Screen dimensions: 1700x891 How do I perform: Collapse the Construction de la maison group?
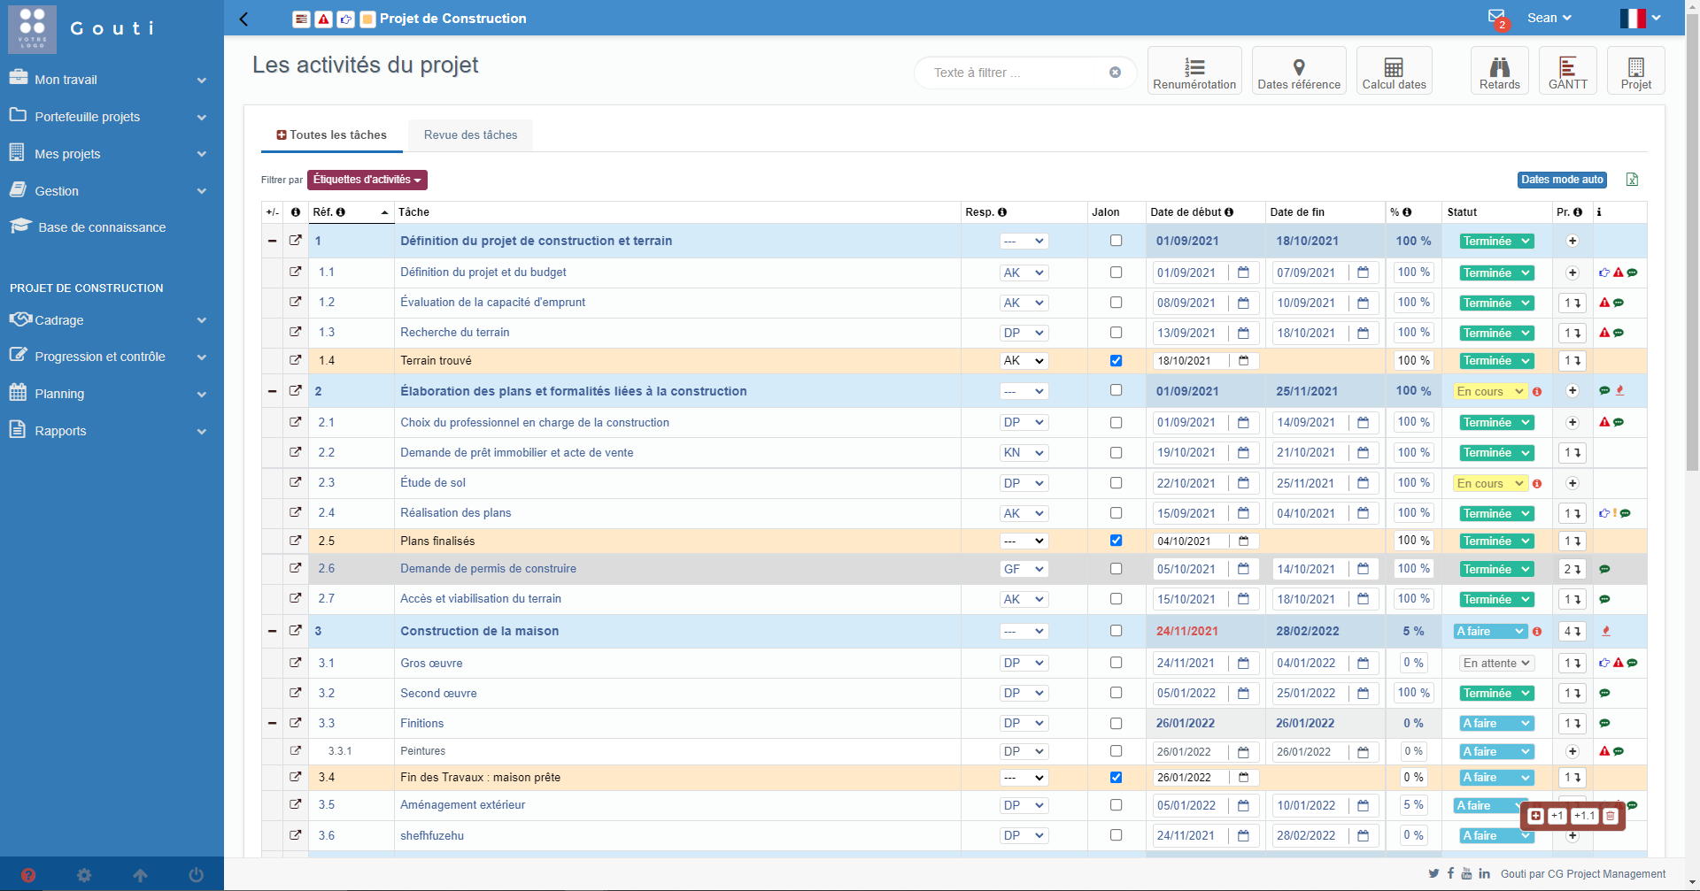tap(272, 631)
